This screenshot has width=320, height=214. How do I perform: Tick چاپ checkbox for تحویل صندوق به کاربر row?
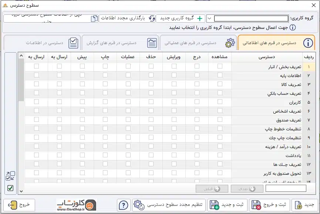(x=105, y=173)
